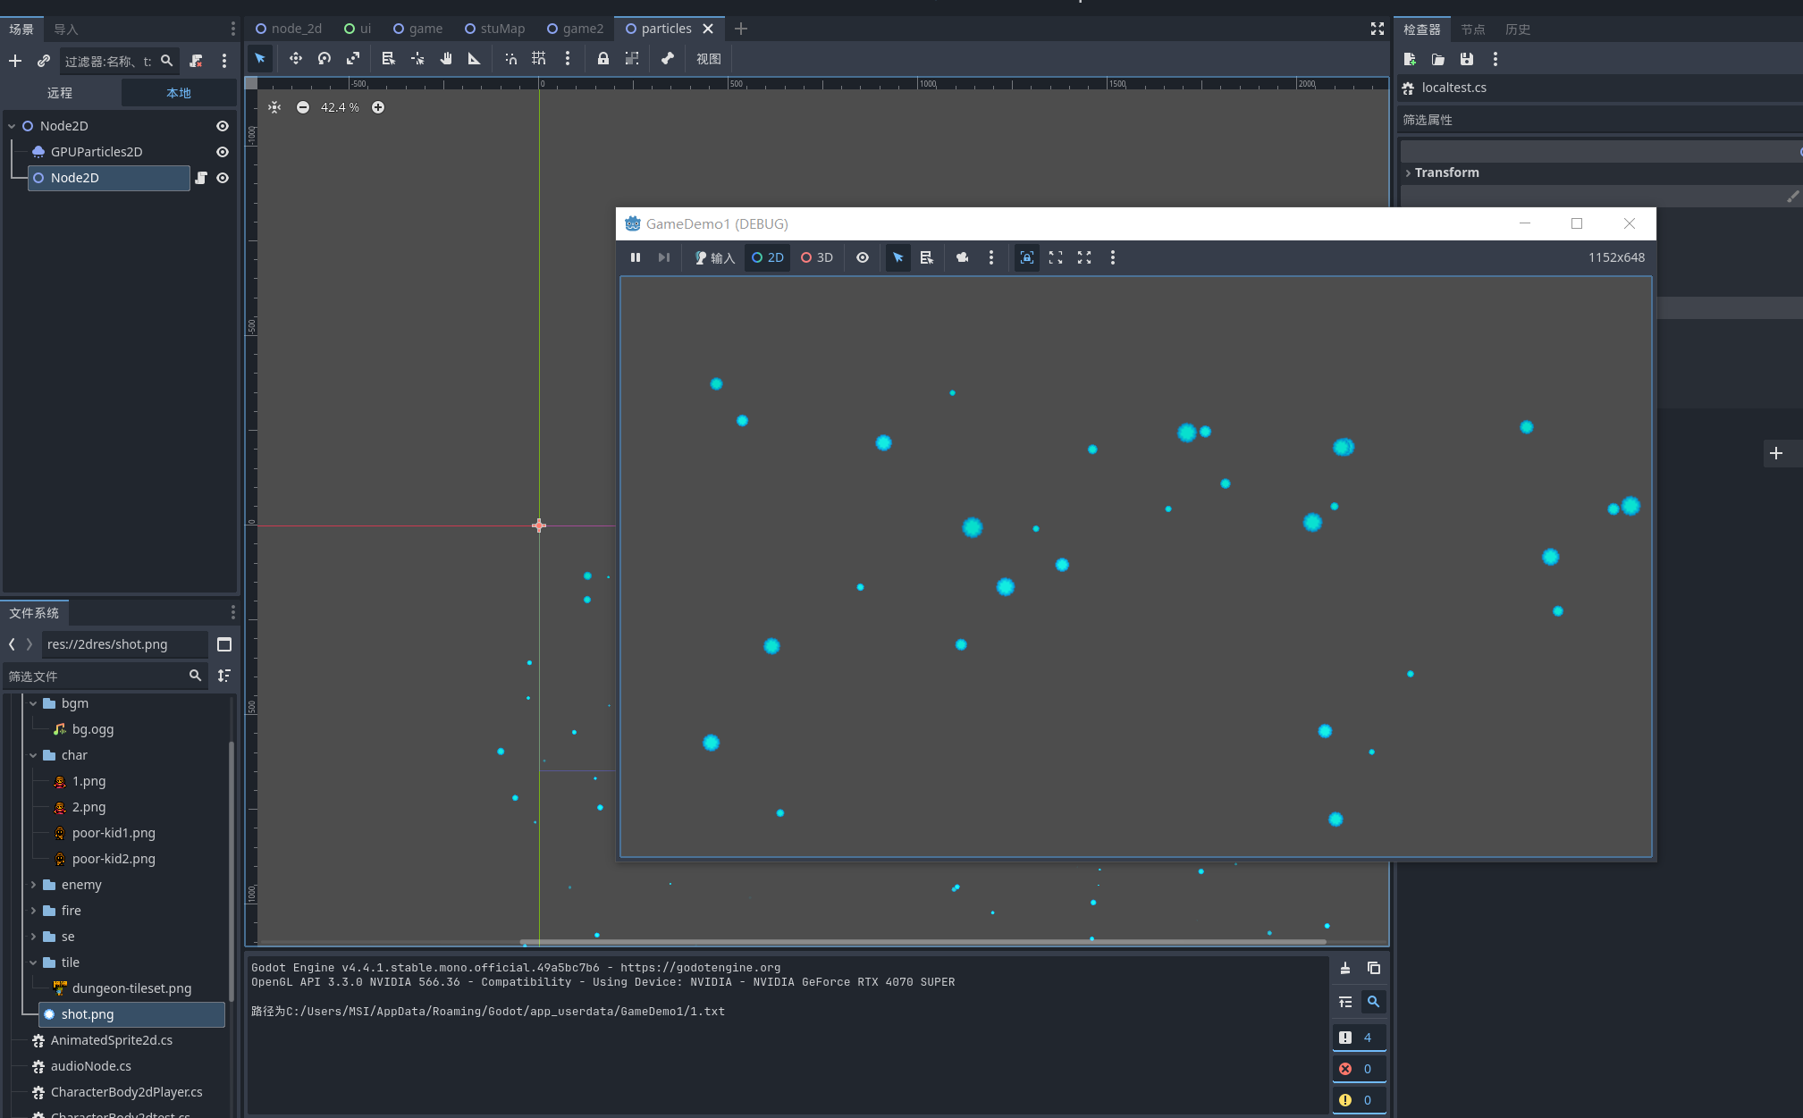Copy the output log text
The height and width of the screenshot is (1118, 1803).
pyautogui.click(x=1374, y=968)
